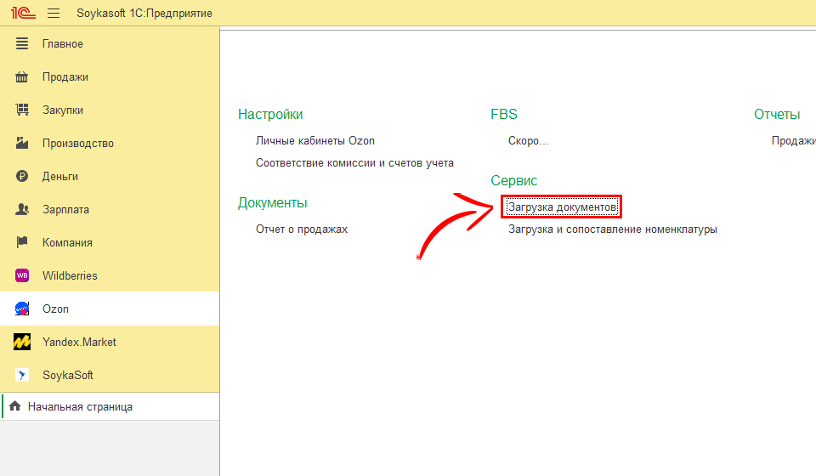Click the Закупки cart icon

(22, 110)
